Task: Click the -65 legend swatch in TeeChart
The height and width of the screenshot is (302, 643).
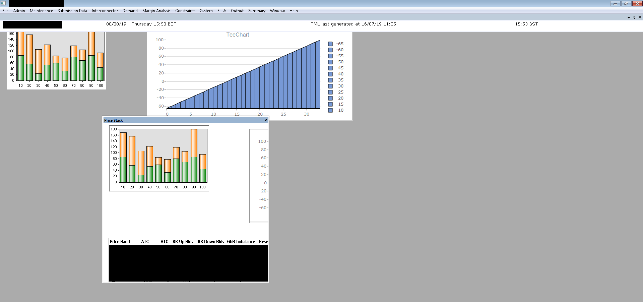Action: (330, 44)
